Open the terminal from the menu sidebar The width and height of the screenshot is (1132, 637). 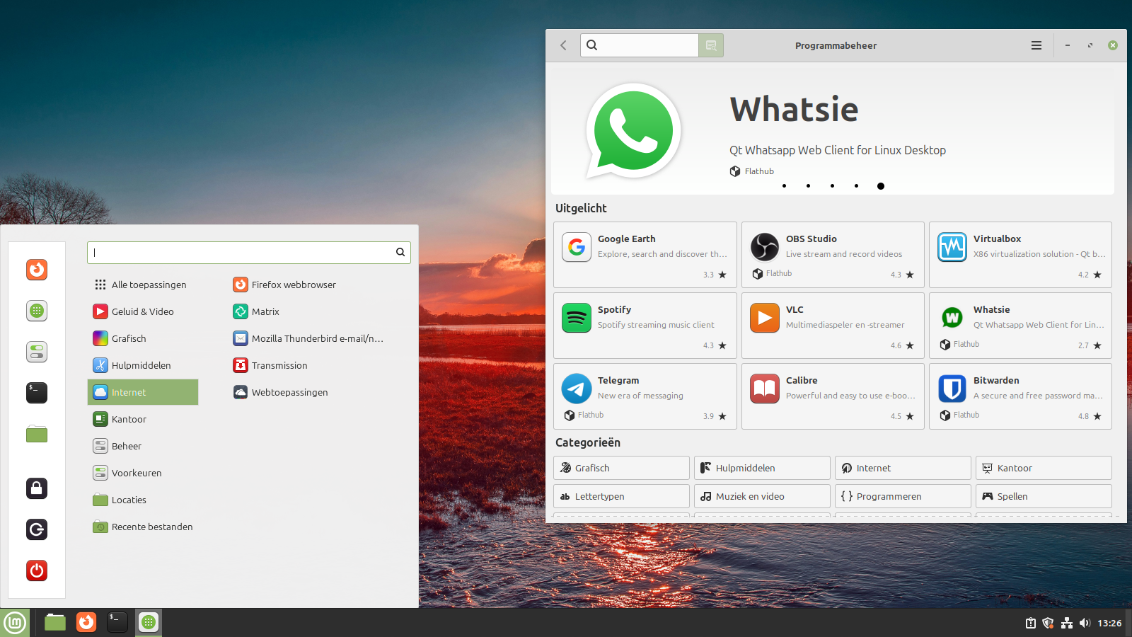pos(36,393)
